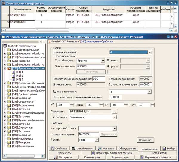The width and height of the screenshot is (179, 162).
Task: Click the Обозначение column header
Action: tap(22, 10)
